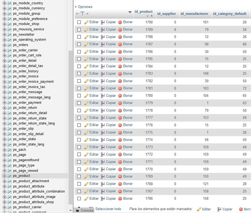Screen dimensions: 251x213
Task: Click the red delete icon for row 1776
Action: coord(120,125)
